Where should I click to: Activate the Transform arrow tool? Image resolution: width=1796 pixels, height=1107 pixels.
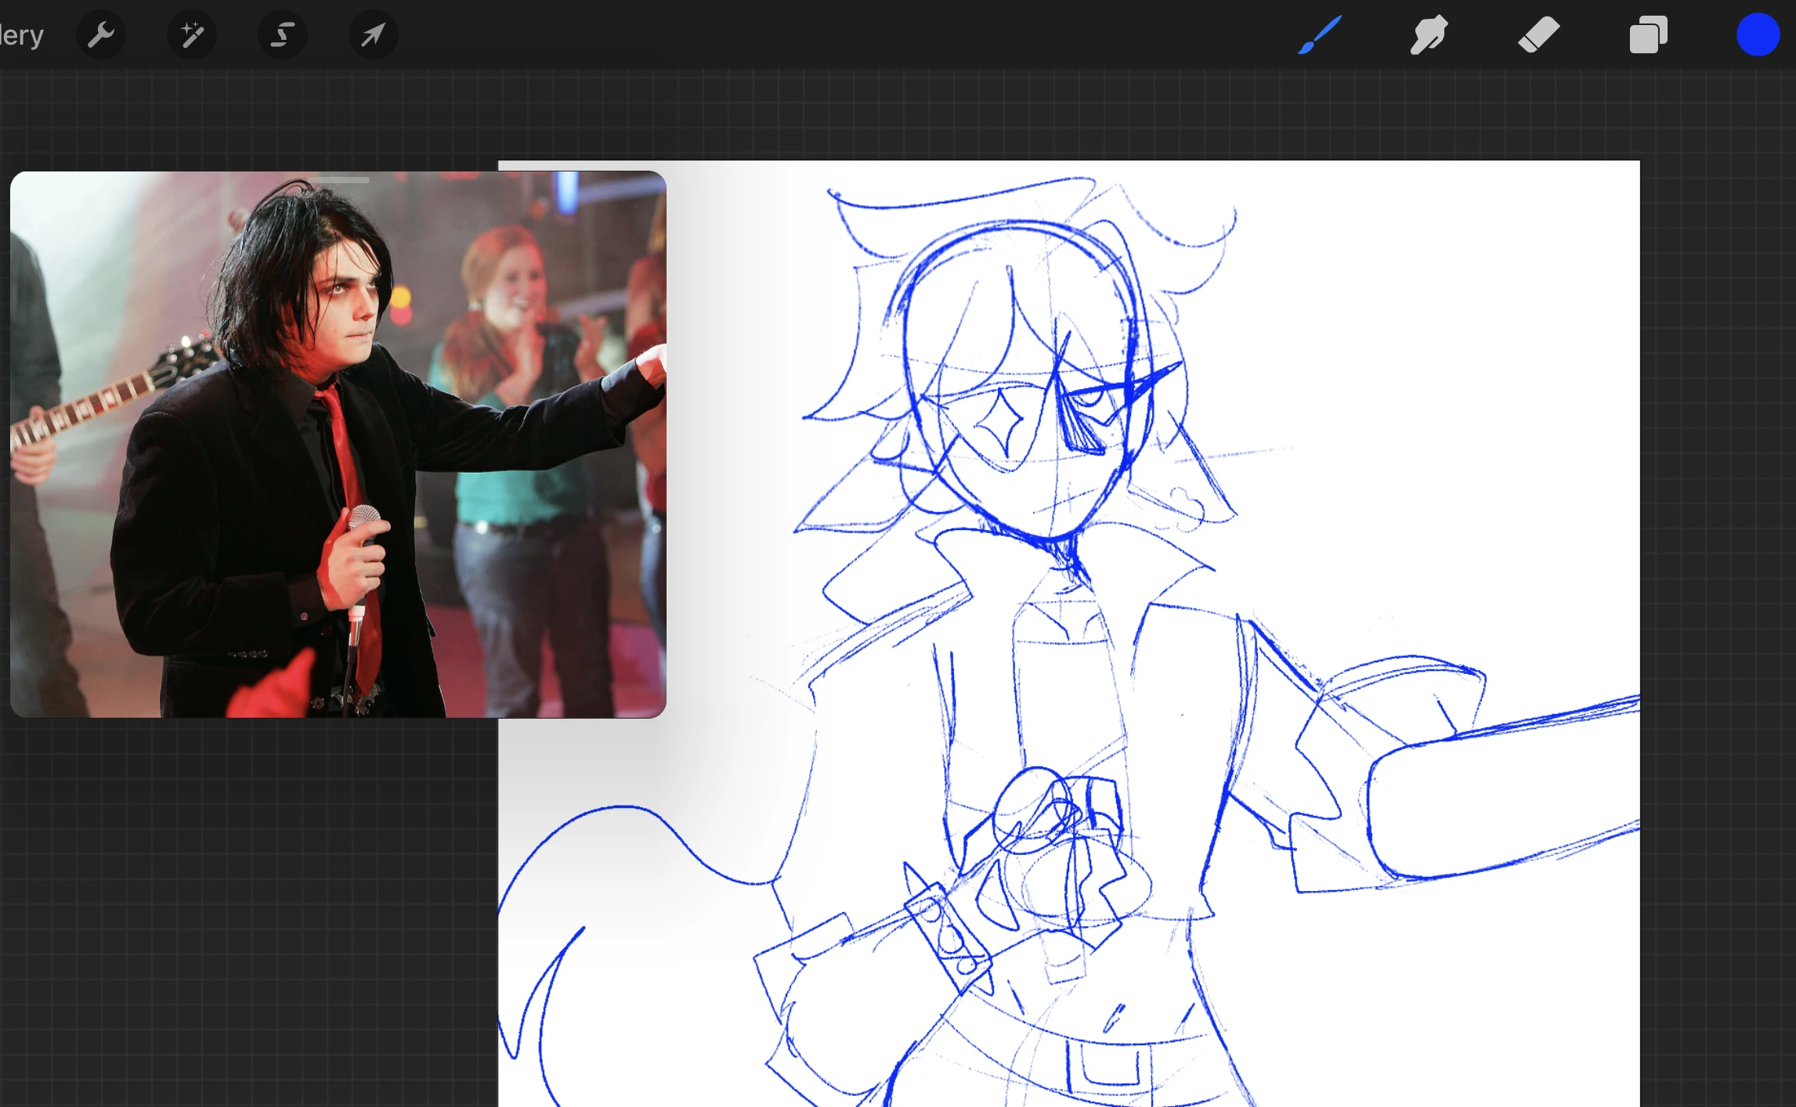(373, 34)
